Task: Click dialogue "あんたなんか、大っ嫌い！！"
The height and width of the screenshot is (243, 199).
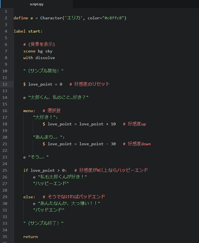Action: 69,204
